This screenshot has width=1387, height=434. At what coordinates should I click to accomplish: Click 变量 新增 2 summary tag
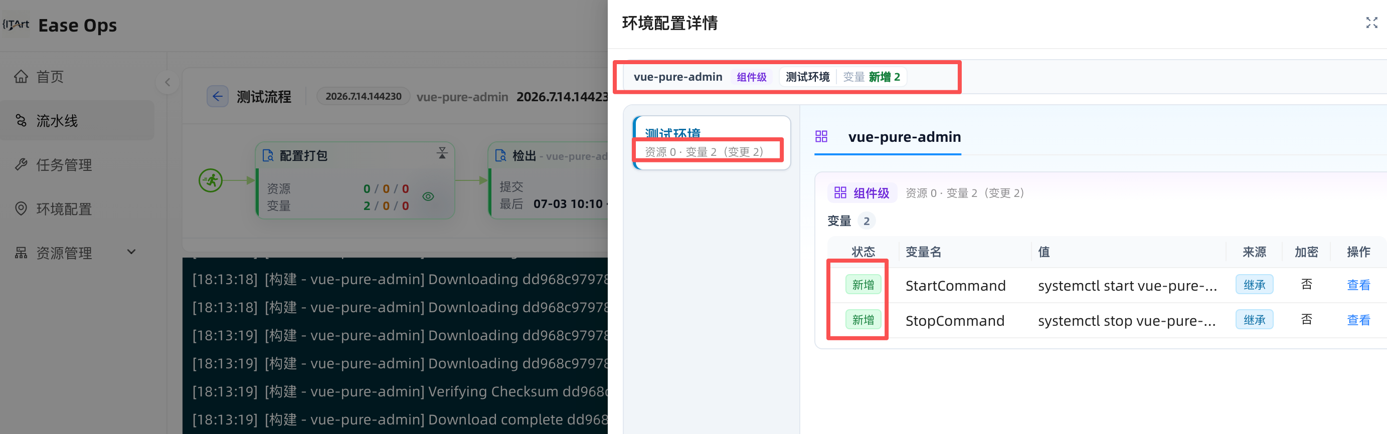tap(871, 77)
